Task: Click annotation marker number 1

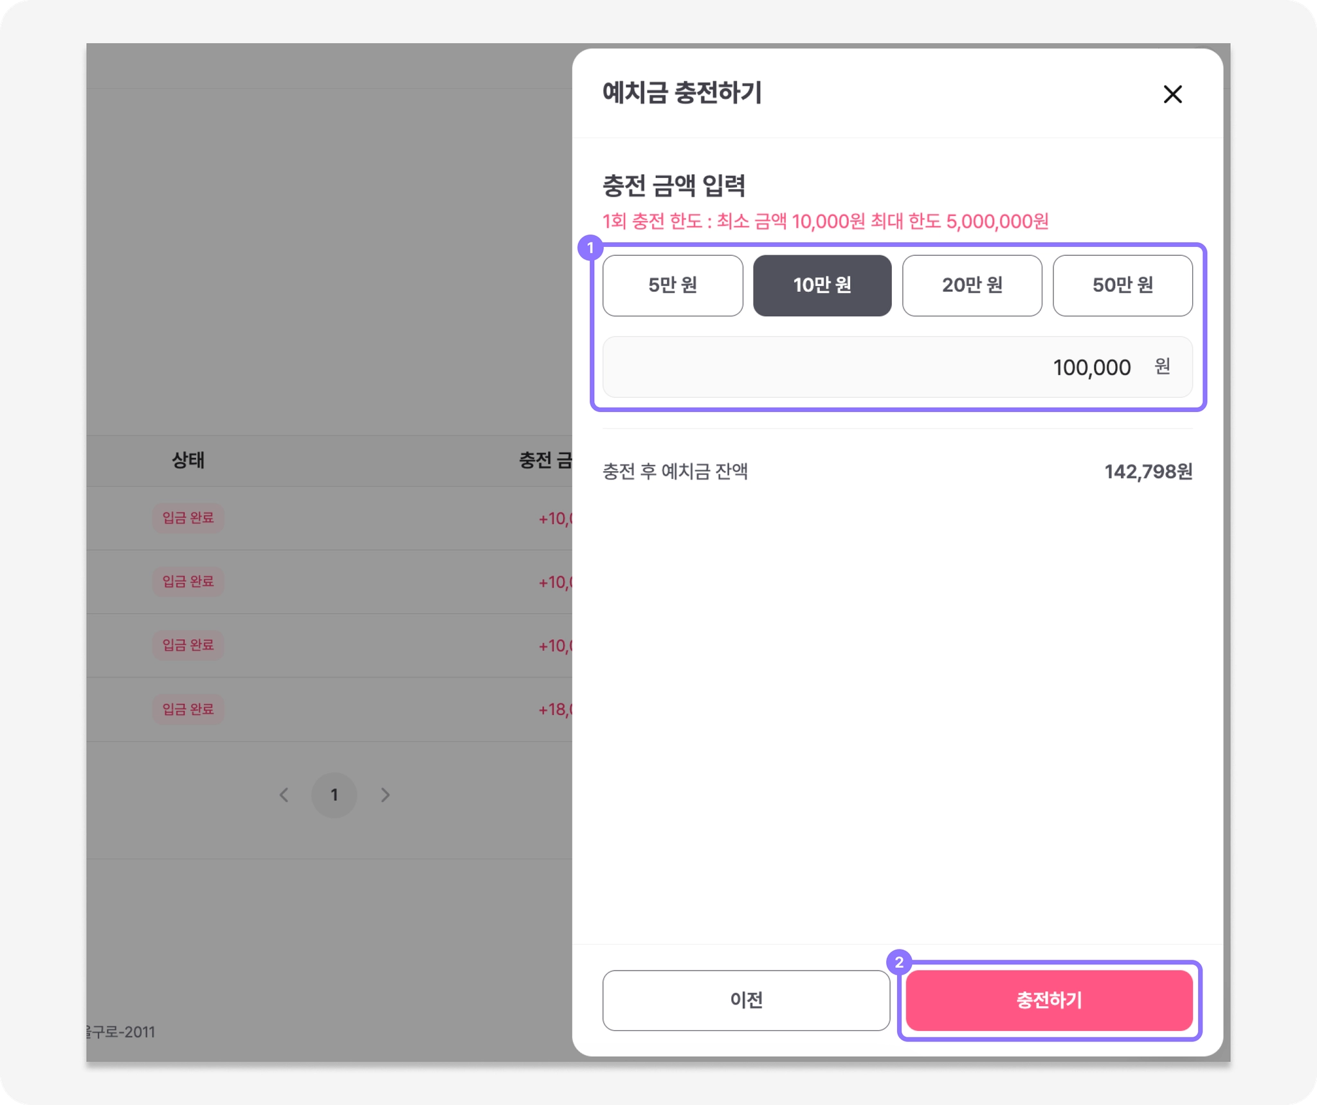Action: [x=590, y=247]
